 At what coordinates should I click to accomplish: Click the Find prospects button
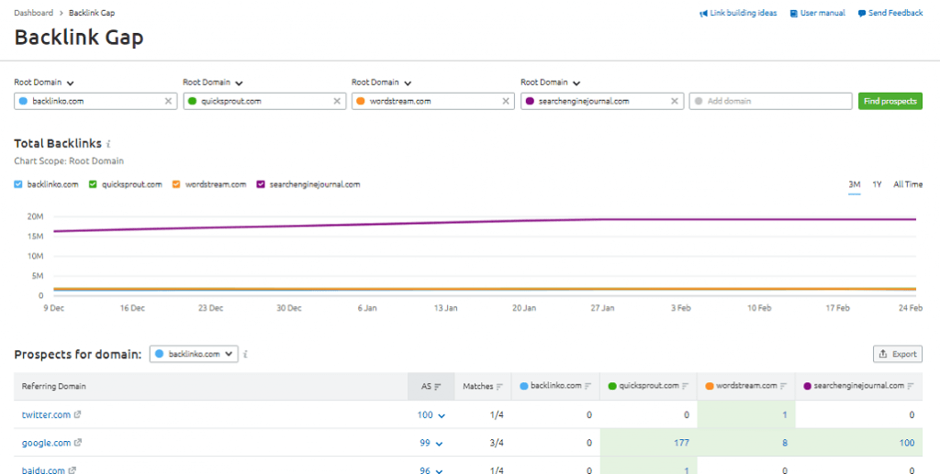890,101
